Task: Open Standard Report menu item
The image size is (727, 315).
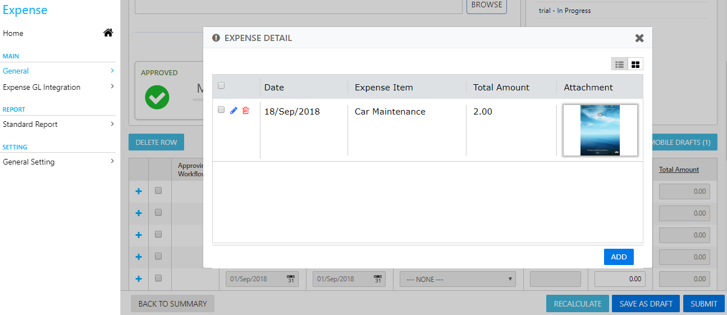Action: click(58, 124)
